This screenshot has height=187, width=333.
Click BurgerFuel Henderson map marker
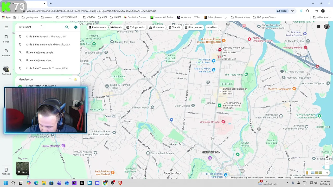tap(220, 91)
